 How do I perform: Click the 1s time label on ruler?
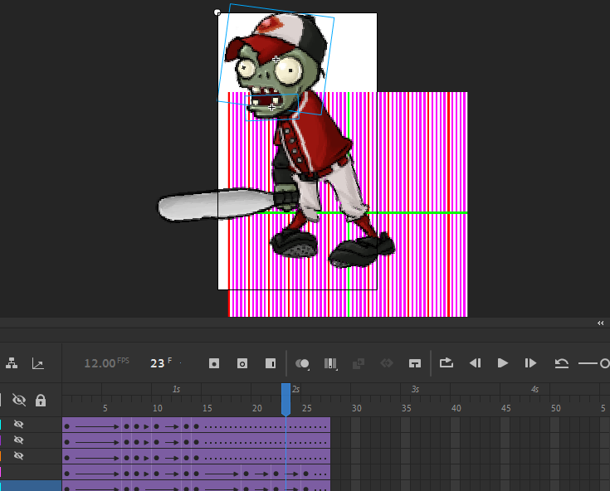[176, 389]
